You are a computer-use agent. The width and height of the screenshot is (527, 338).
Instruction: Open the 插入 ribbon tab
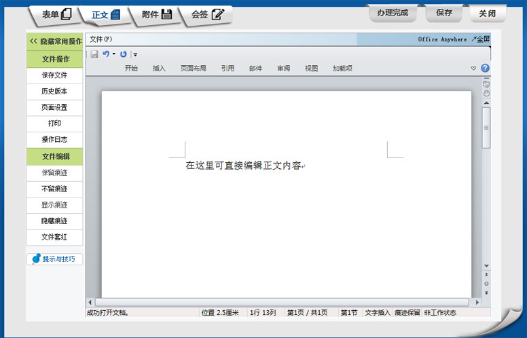coord(159,68)
